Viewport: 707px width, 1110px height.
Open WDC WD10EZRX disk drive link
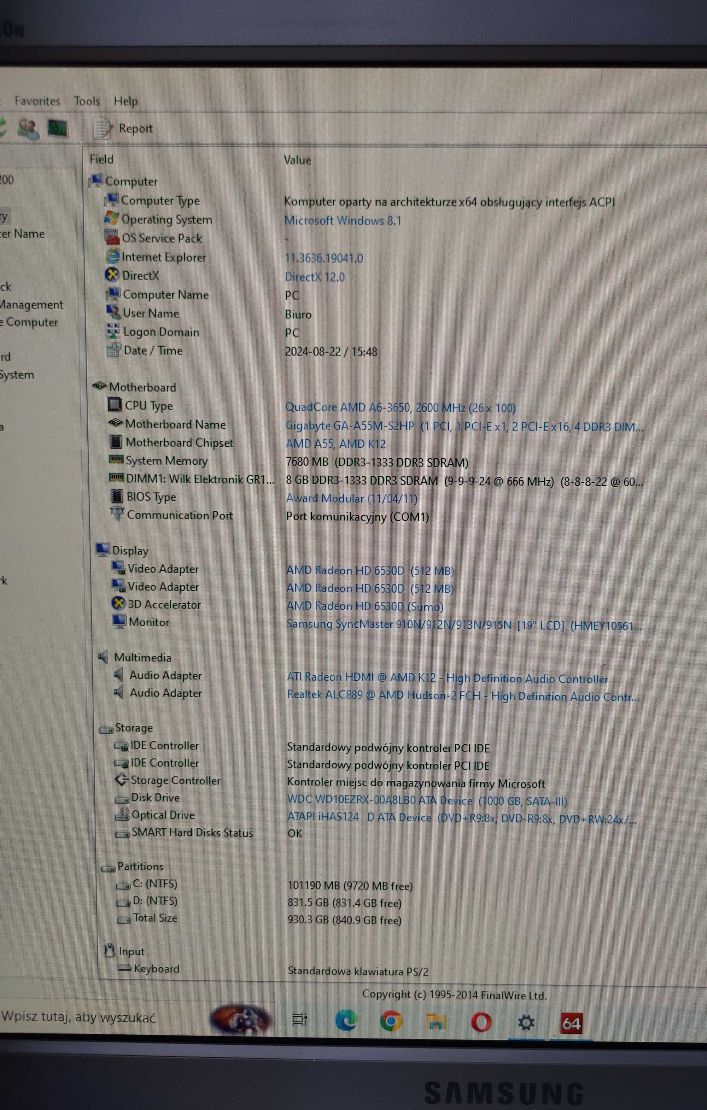click(427, 801)
